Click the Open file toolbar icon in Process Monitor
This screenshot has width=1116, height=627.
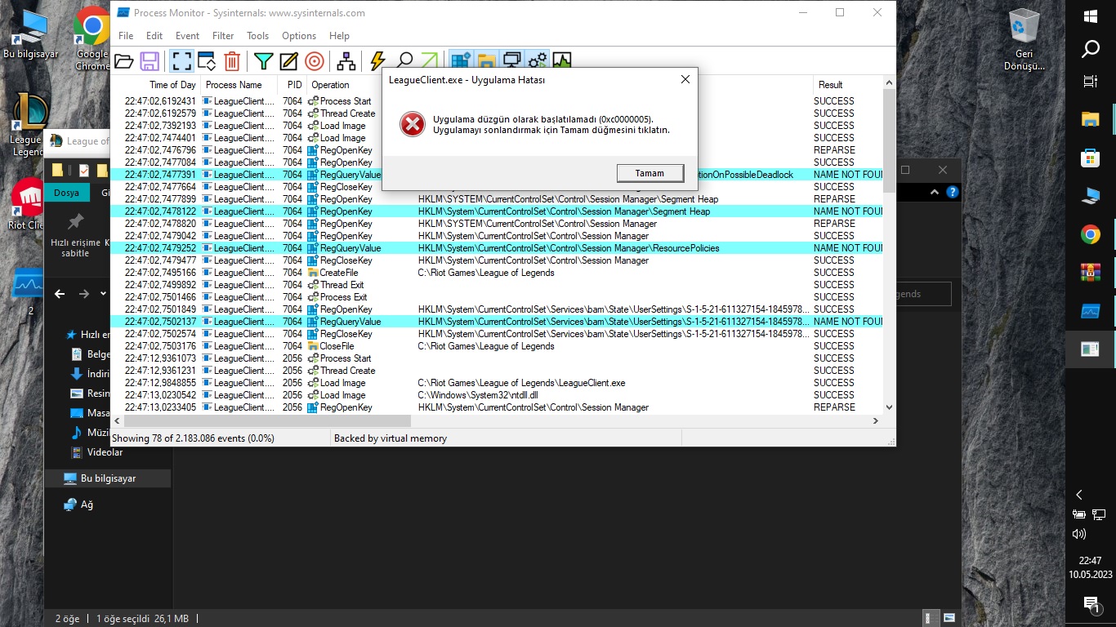(x=124, y=61)
